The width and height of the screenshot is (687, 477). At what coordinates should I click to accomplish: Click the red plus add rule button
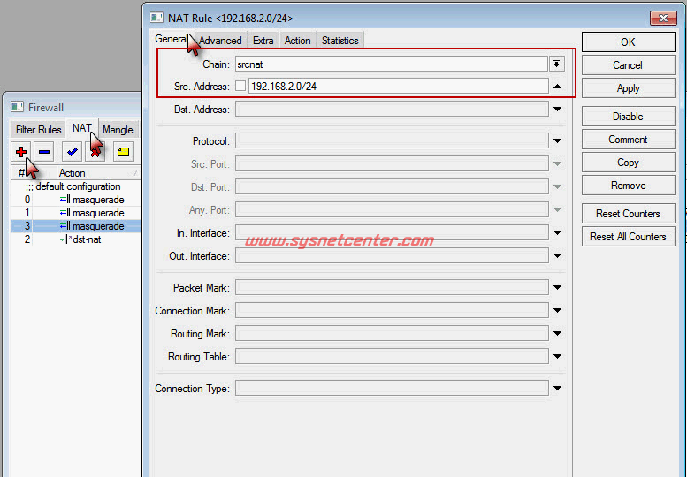pos(21,152)
